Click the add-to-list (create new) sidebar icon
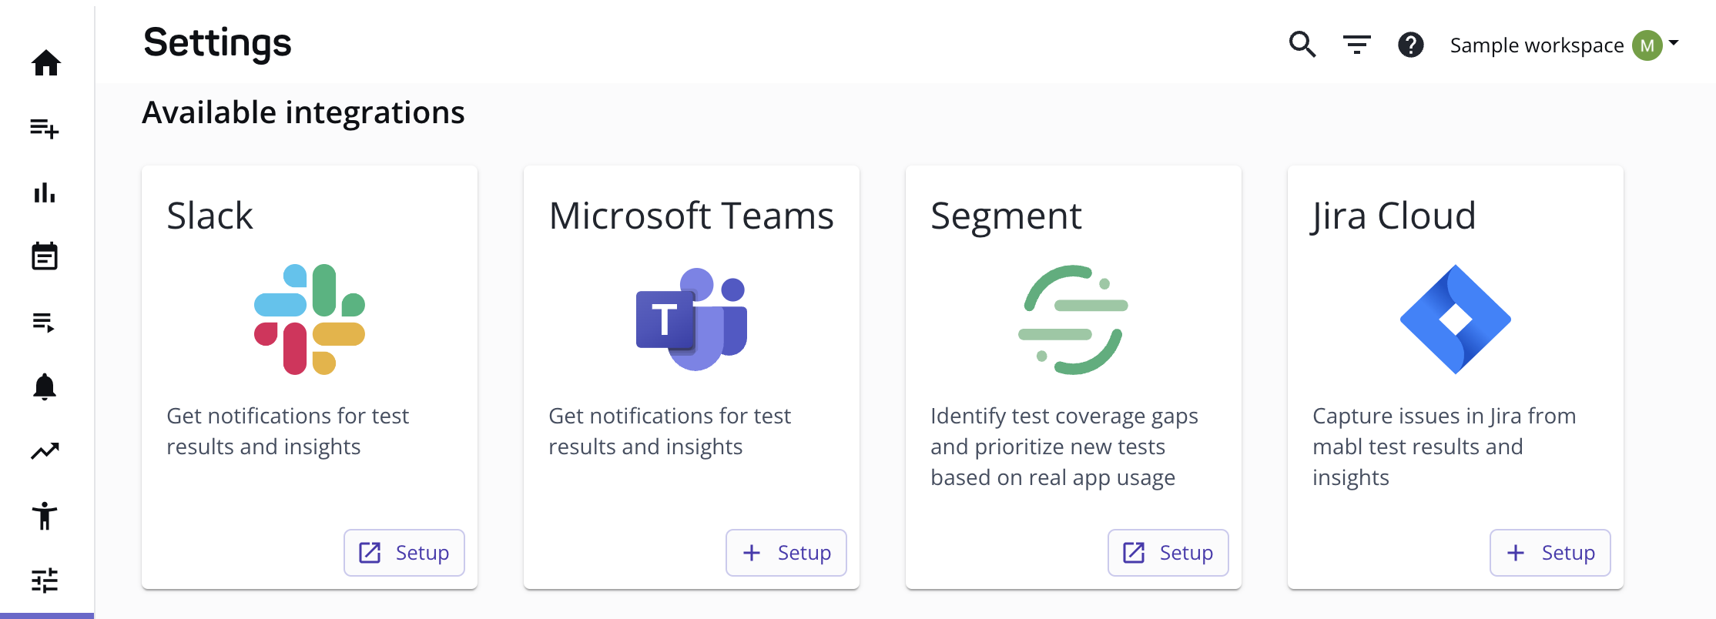The height and width of the screenshot is (619, 1716). pos(45,128)
